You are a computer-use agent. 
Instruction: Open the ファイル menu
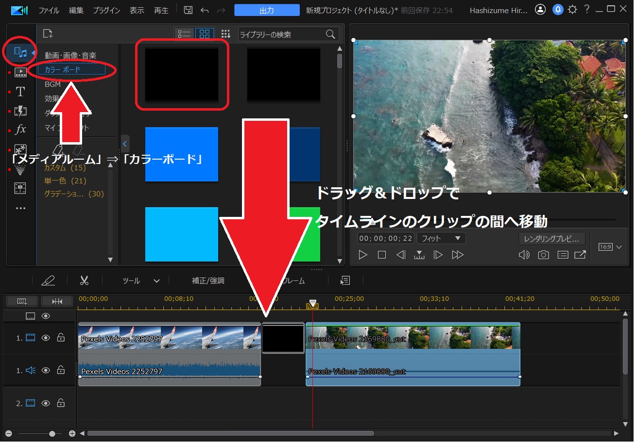tap(48, 10)
